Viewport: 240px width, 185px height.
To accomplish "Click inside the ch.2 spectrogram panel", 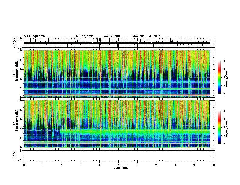I will tap(117, 124).
